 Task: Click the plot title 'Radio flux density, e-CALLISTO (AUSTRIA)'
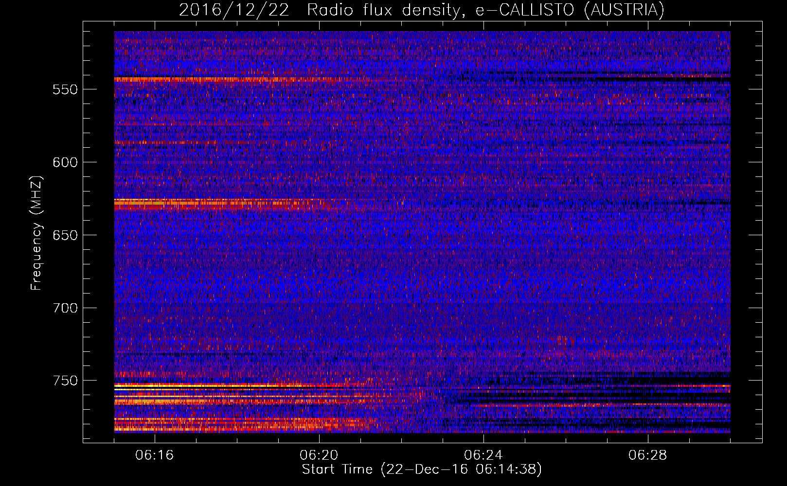tap(485, 10)
